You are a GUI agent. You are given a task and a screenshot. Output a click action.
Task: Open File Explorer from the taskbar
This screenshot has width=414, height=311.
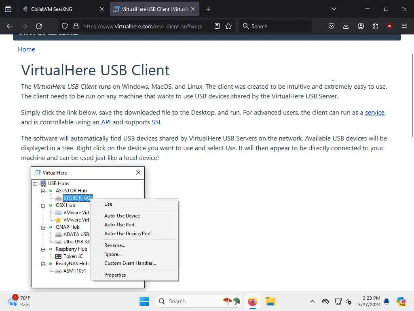[270, 301]
